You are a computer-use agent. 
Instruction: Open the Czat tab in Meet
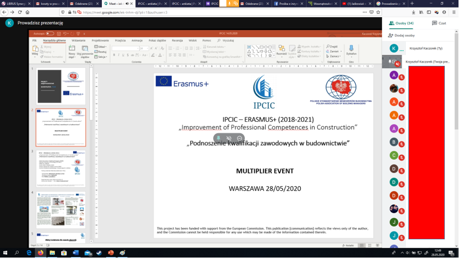tap(438, 23)
